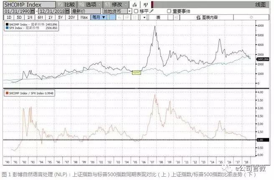Open the 当地货币 currency dropdown arrow

click(x=129, y=11)
